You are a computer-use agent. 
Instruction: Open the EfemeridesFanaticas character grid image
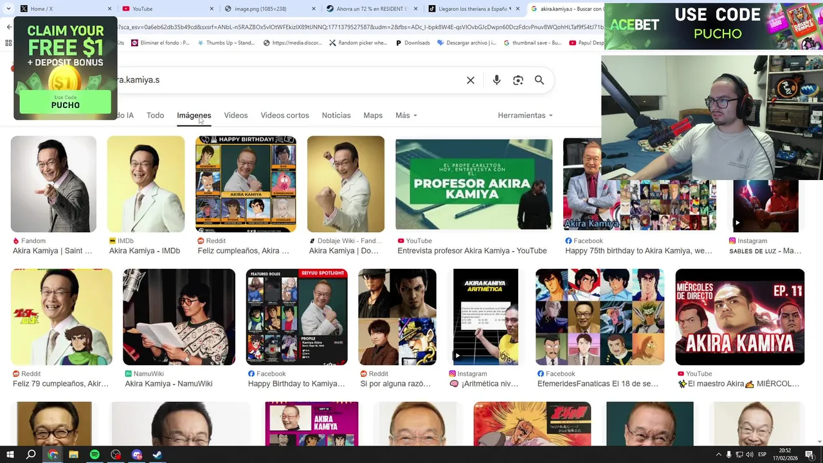click(600, 317)
